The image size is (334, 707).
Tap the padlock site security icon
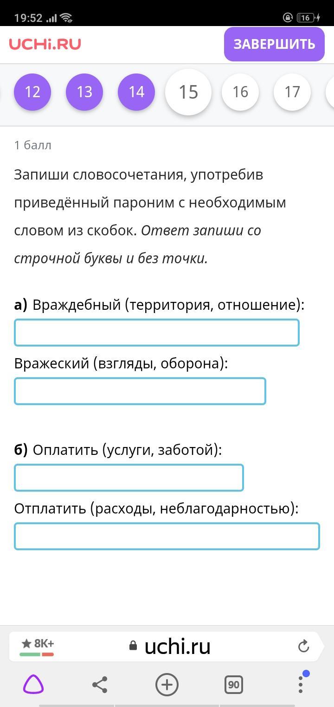(x=133, y=646)
